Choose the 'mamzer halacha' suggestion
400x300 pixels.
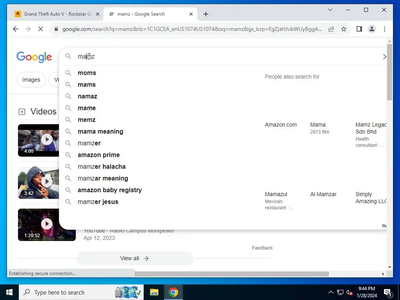tap(102, 167)
